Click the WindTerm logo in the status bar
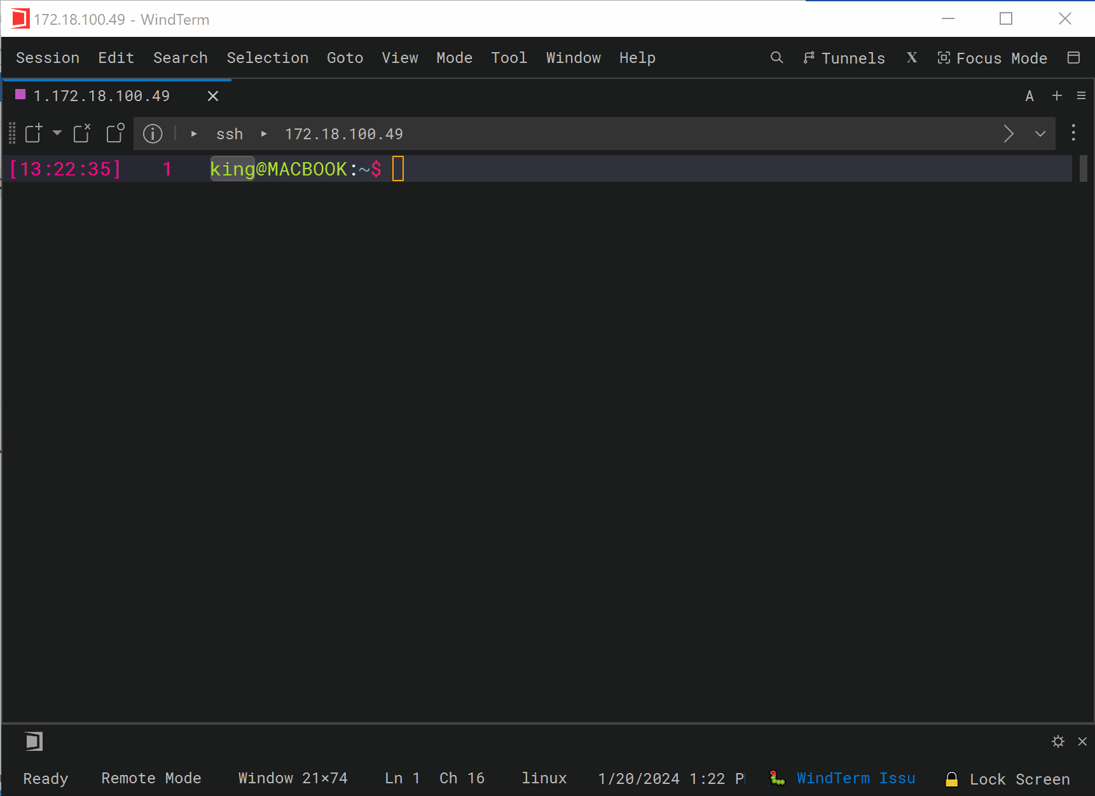Image resolution: width=1095 pixels, height=796 pixels. (x=32, y=741)
